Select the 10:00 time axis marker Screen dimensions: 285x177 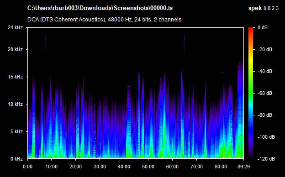(x=52, y=167)
